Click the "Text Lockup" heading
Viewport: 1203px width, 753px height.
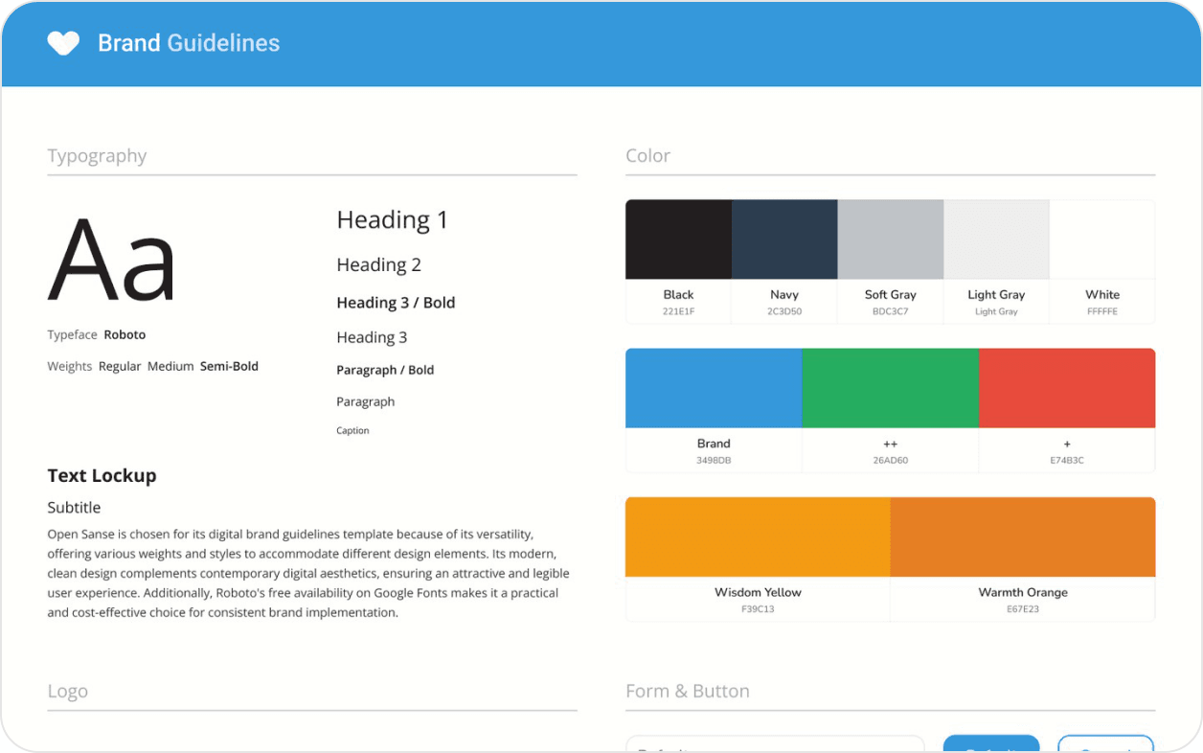(x=102, y=476)
